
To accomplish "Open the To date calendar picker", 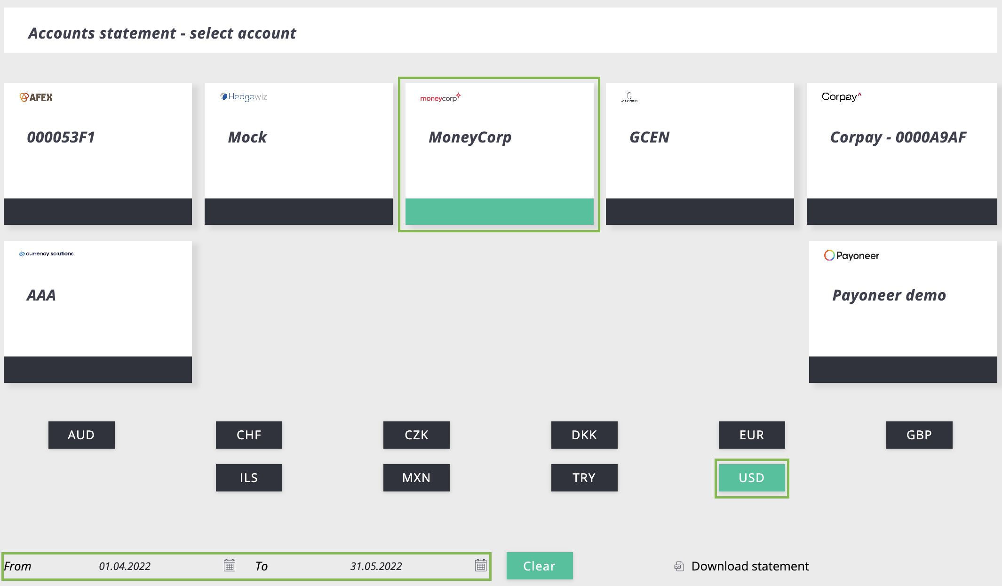I will [x=481, y=565].
